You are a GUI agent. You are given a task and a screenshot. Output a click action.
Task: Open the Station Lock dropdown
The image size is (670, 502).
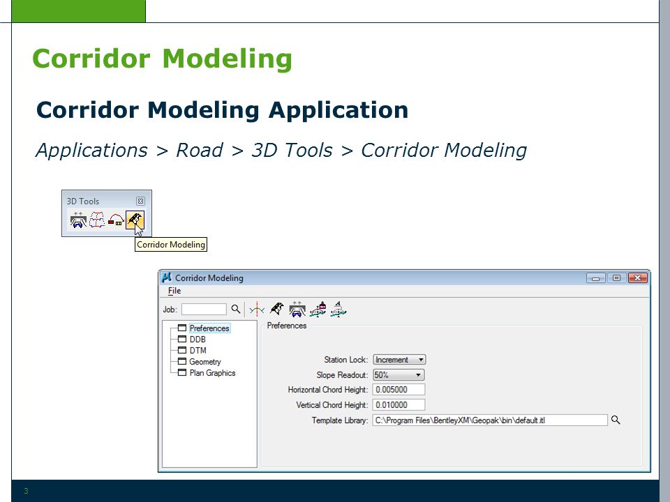pos(399,360)
